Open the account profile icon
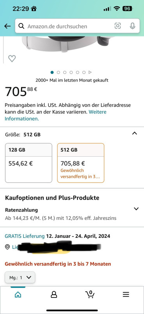This screenshot has width=144, height=314. pyautogui.click(x=54, y=294)
